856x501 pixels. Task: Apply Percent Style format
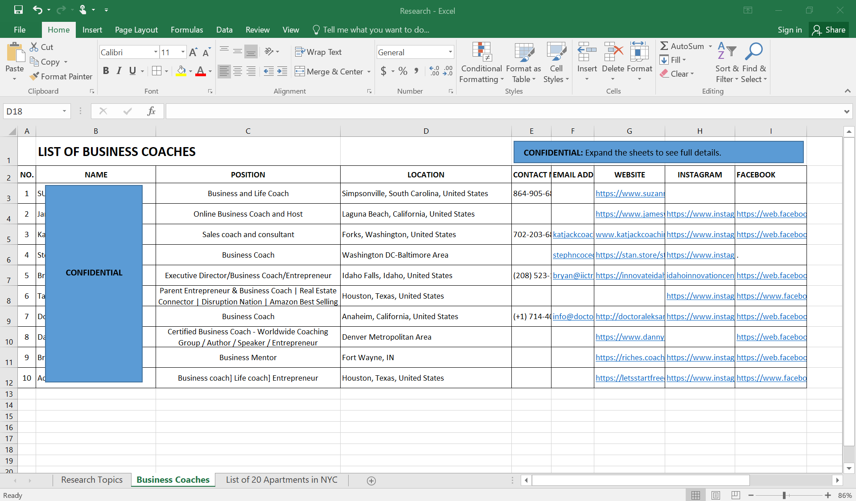click(403, 71)
